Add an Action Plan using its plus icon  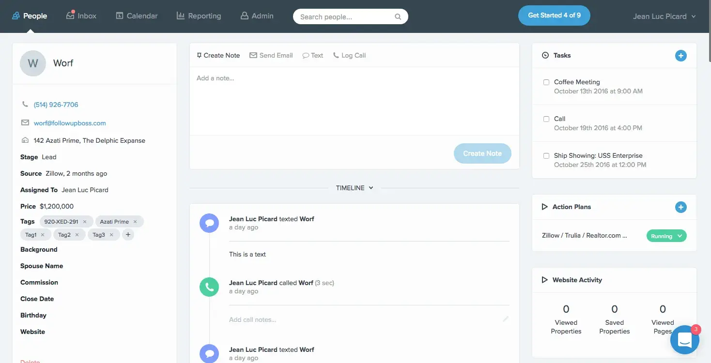[680, 207]
